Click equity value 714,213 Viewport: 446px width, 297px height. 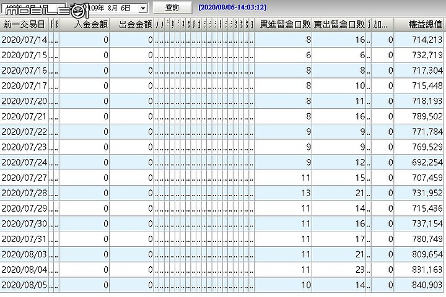pyautogui.click(x=427, y=40)
